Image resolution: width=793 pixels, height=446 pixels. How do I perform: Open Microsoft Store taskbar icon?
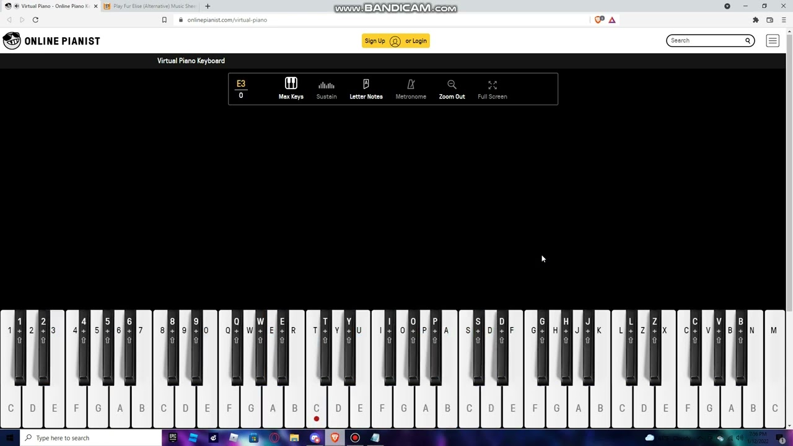click(x=254, y=438)
